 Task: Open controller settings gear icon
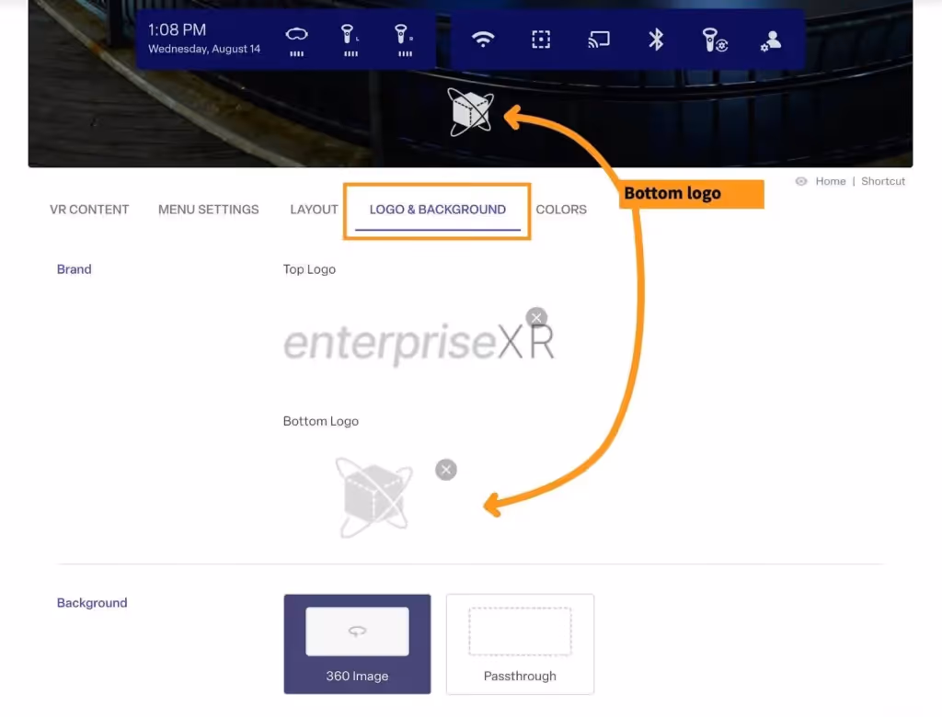point(714,40)
